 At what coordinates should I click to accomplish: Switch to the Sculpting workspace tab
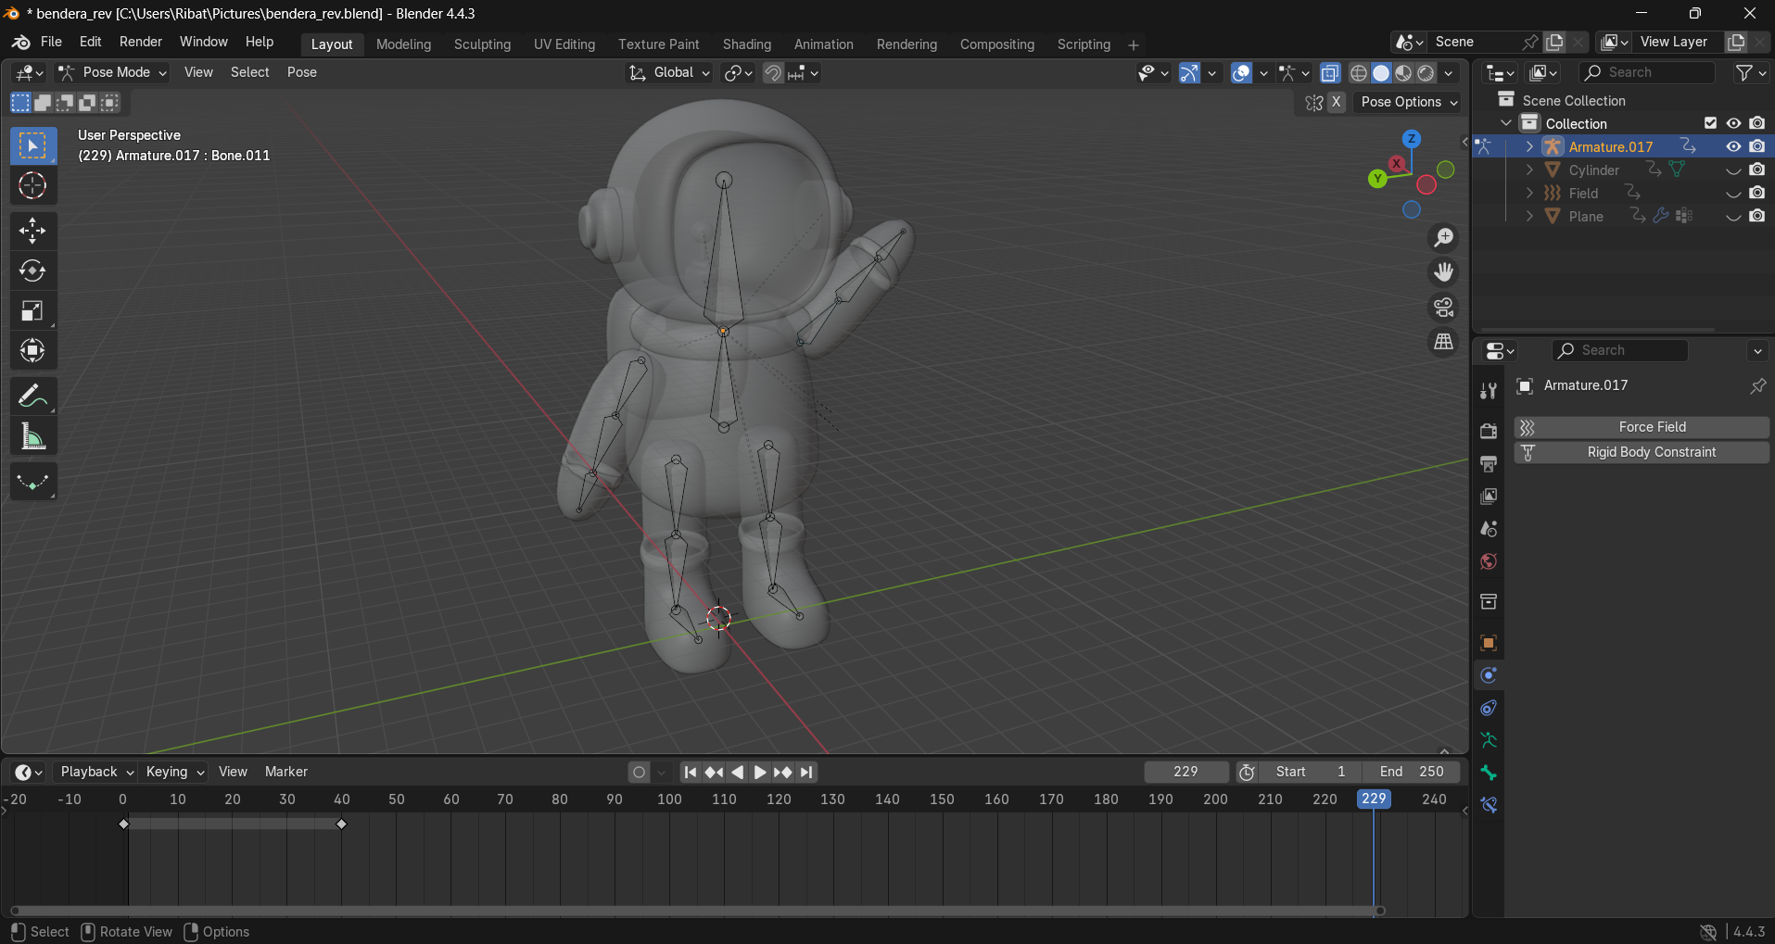(x=482, y=44)
